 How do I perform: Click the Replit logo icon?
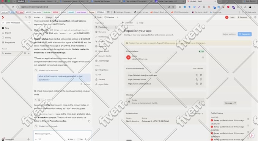[3, 17]
